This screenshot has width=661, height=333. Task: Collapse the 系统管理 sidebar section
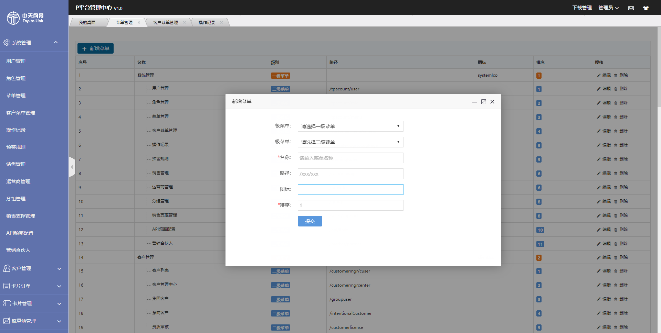pyautogui.click(x=56, y=42)
